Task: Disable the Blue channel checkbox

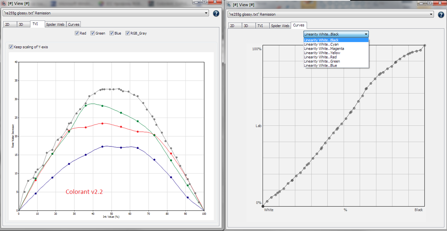Action: [111, 33]
